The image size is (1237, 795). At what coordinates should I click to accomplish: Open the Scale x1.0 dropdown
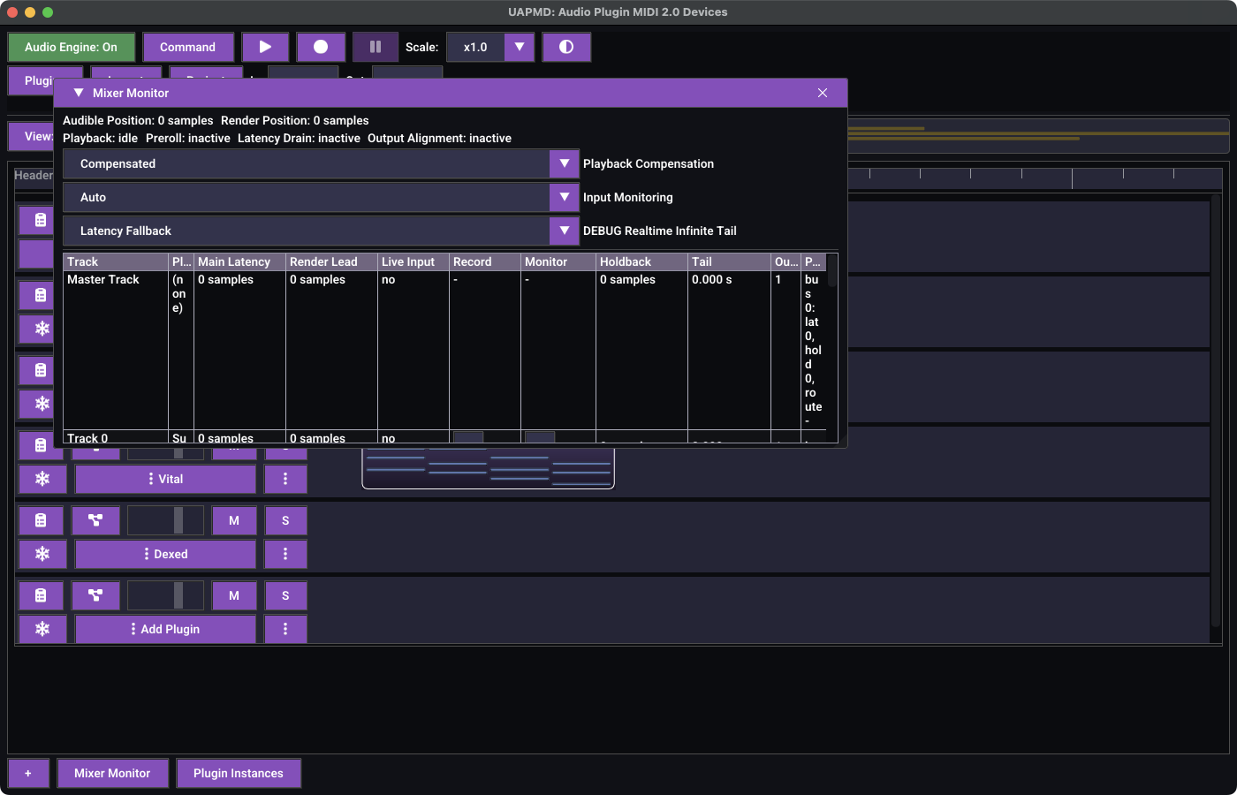[x=490, y=47]
